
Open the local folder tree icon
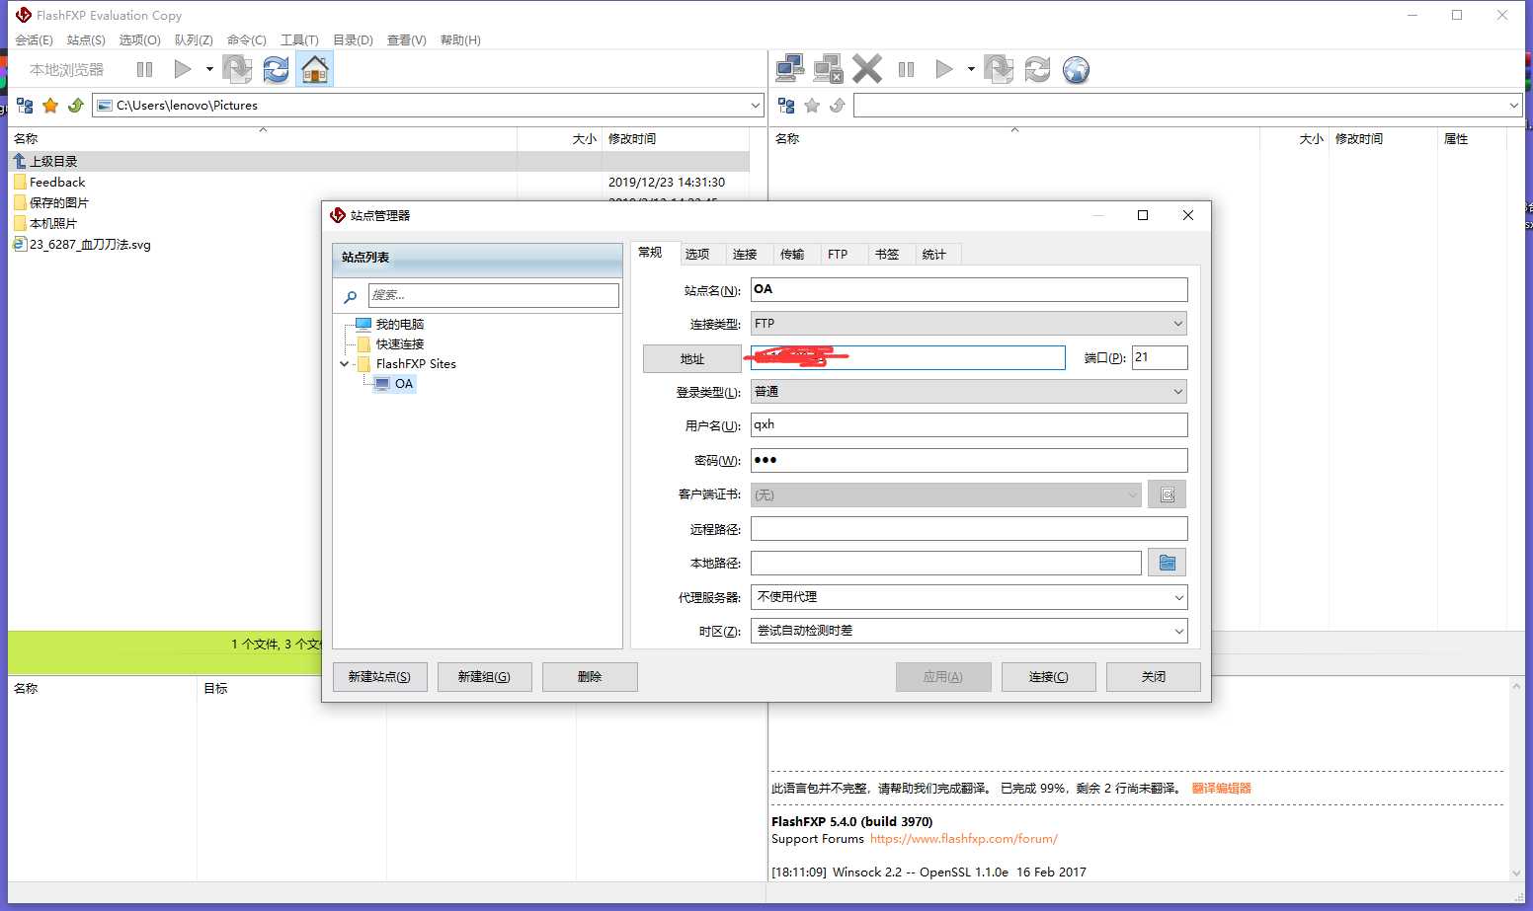click(x=25, y=106)
